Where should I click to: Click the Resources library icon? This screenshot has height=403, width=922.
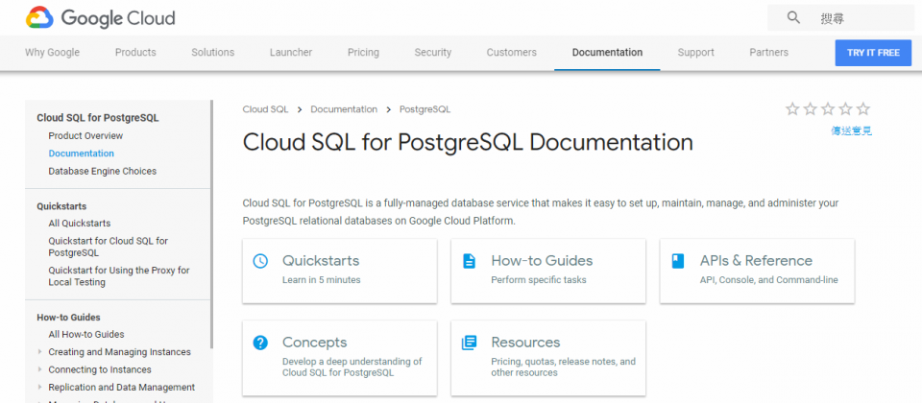pyautogui.click(x=469, y=343)
